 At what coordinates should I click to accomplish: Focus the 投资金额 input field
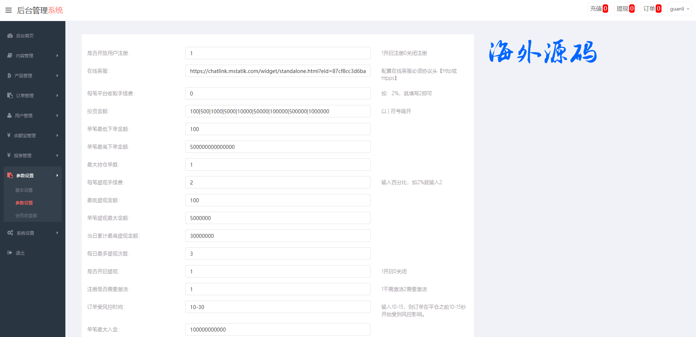[x=278, y=111]
